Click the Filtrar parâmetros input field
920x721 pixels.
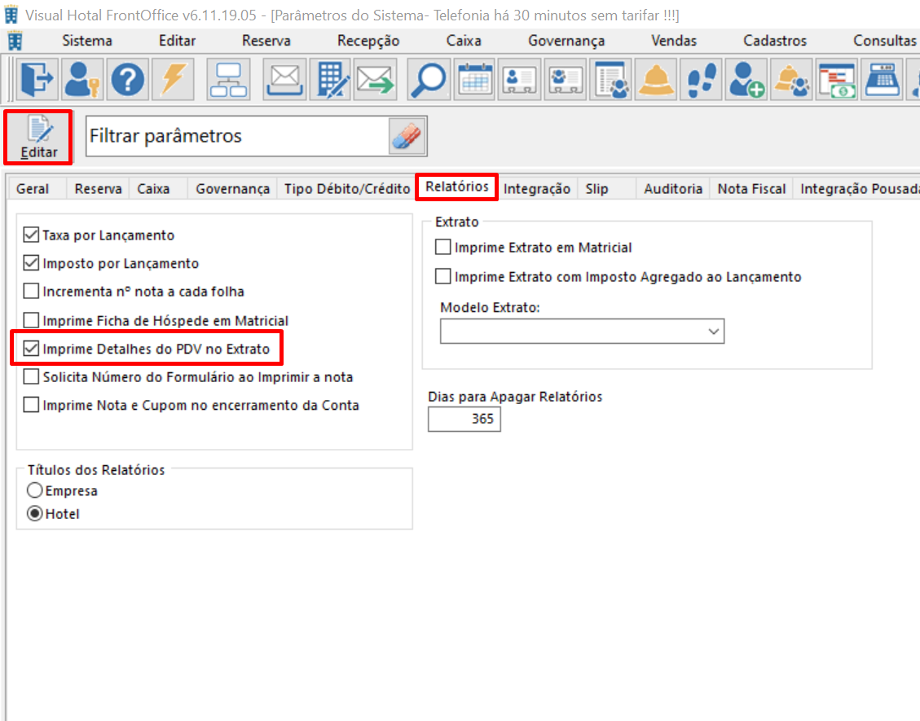pos(237,136)
